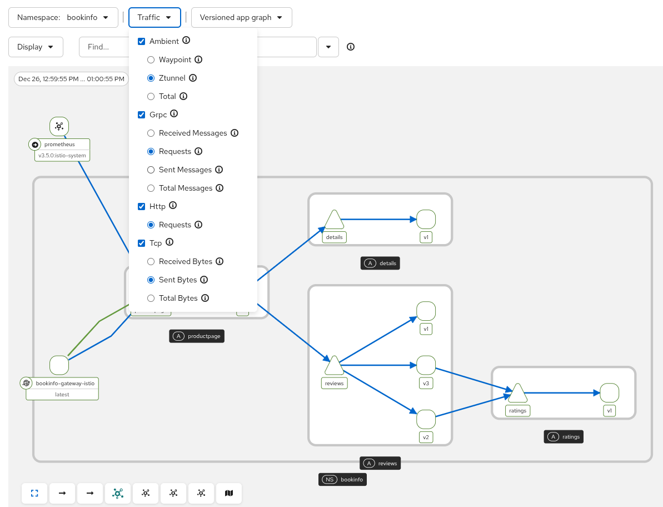This screenshot has height=507, width=663.
Task: Enable the Waypoint radio option
Action: tap(151, 59)
